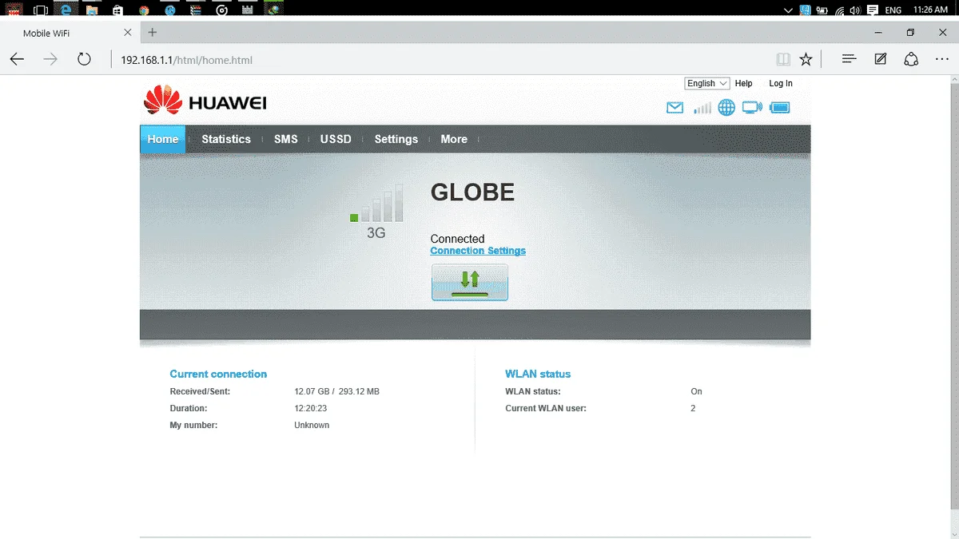959x539 pixels.
Task: Click the connected devices monitor icon
Action: coord(752,108)
